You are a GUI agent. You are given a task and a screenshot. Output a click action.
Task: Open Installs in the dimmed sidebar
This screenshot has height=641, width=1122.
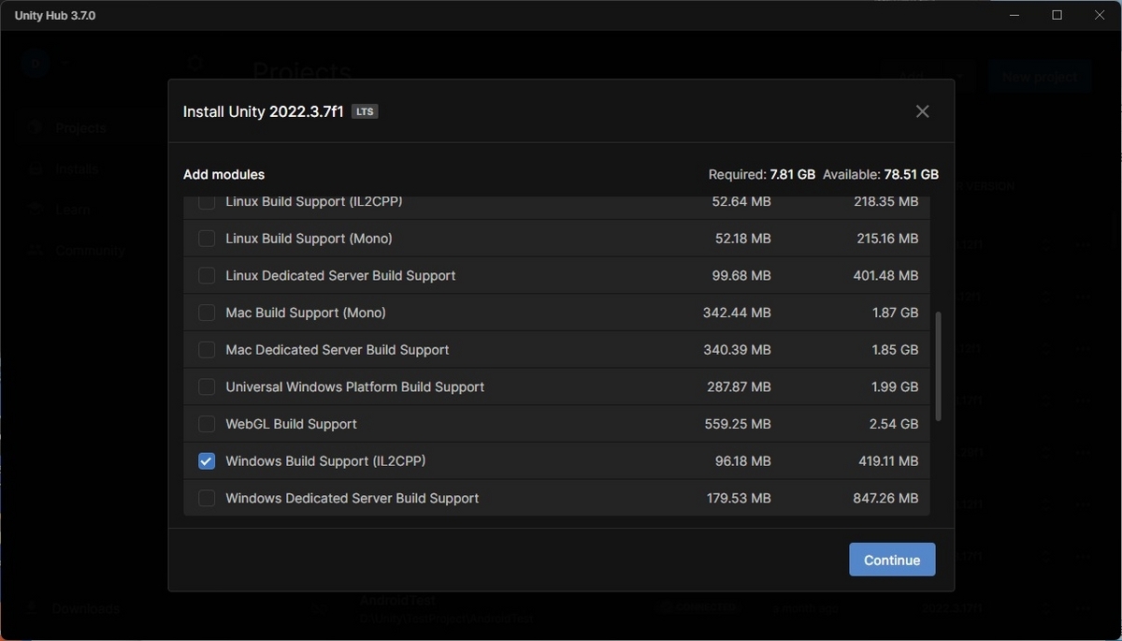tap(77, 168)
